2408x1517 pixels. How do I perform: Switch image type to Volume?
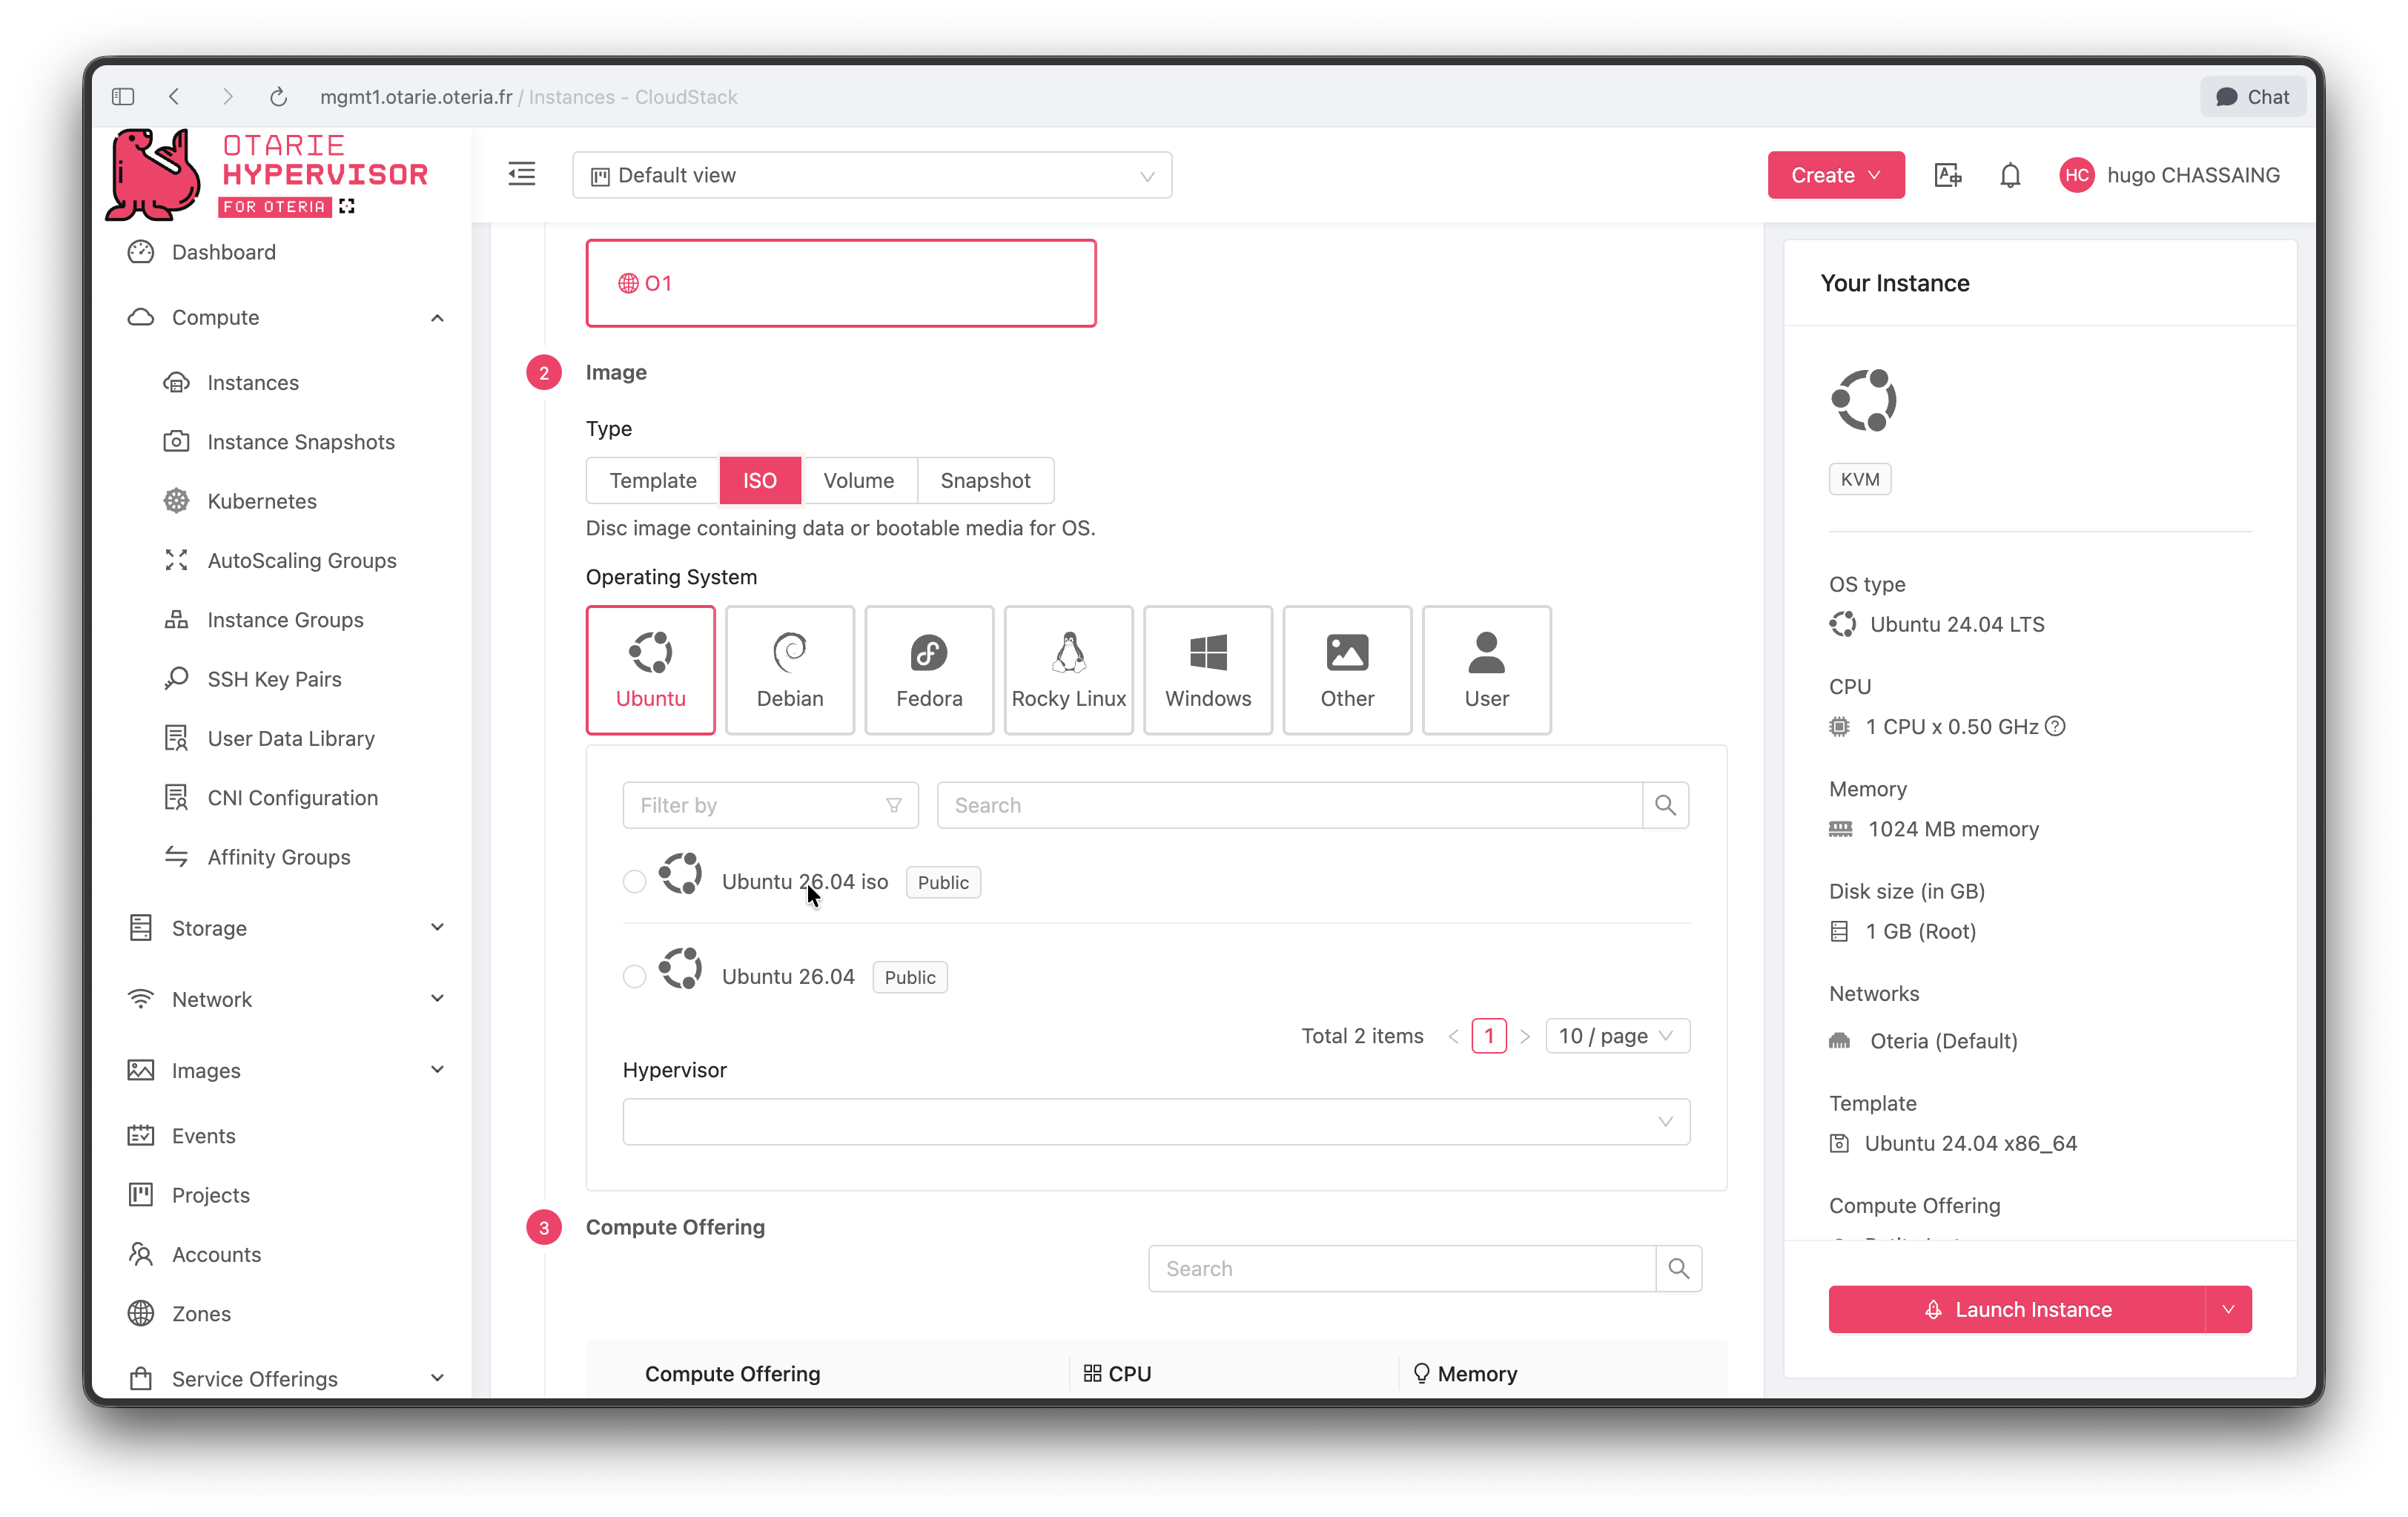859,480
